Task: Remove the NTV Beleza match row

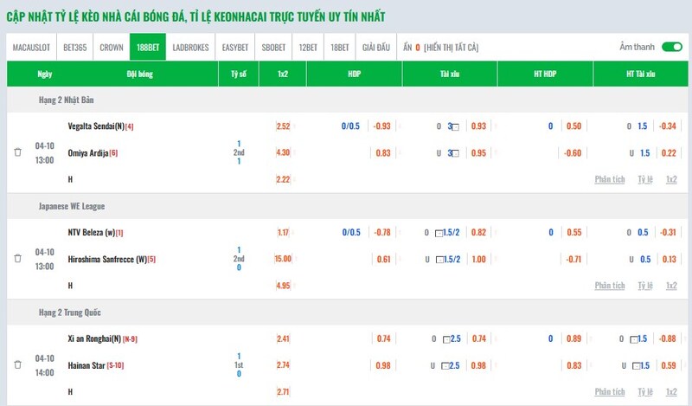Action: [x=17, y=258]
